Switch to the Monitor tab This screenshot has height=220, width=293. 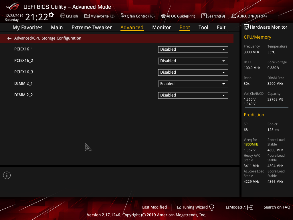point(161,27)
